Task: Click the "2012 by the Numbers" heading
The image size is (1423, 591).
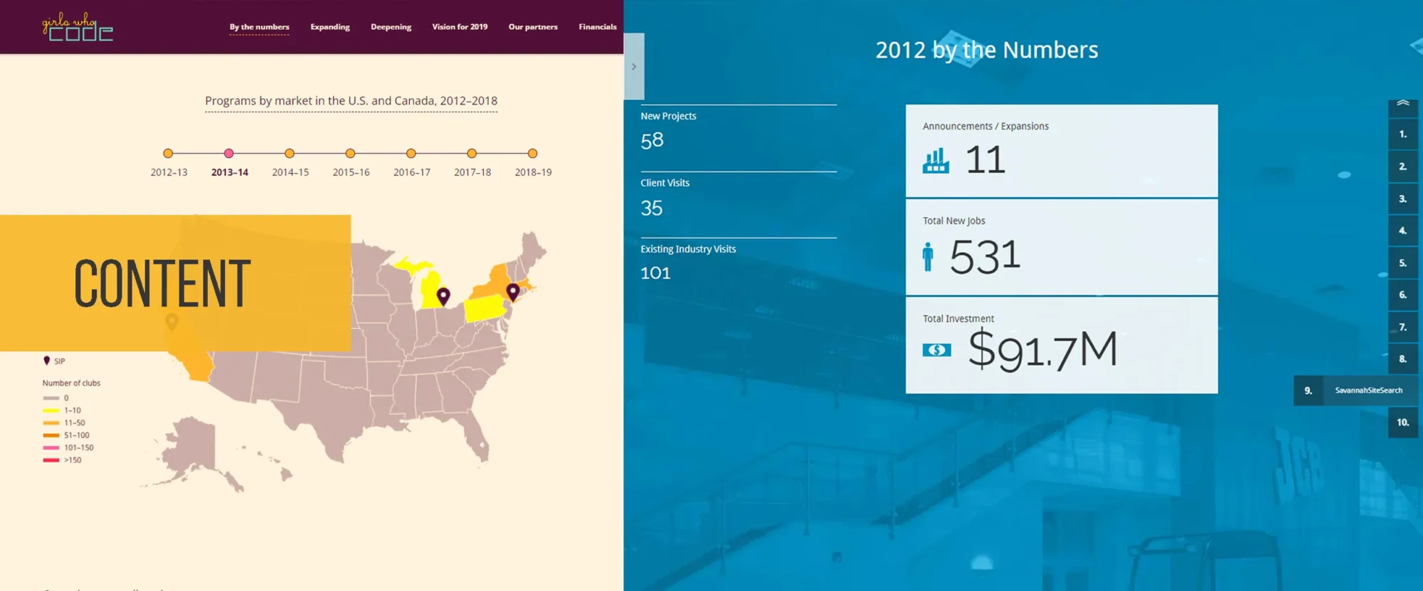Action: pyautogui.click(x=987, y=50)
